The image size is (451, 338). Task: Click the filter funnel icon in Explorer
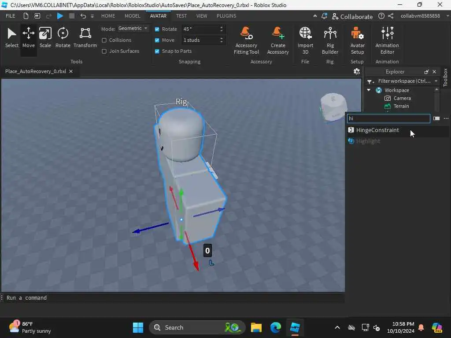[x=370, y=81]
